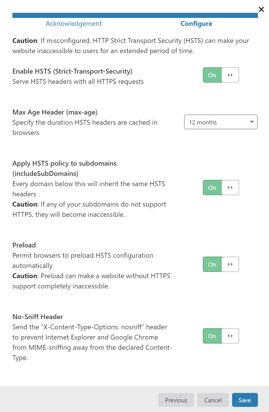Viewport: 269px width, 412px height.
Task: Click the Previous button
Action: point(176,400)
